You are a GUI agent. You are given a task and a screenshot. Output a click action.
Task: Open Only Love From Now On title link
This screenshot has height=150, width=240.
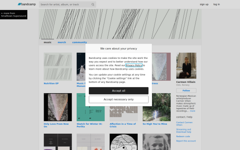(56, 125)
